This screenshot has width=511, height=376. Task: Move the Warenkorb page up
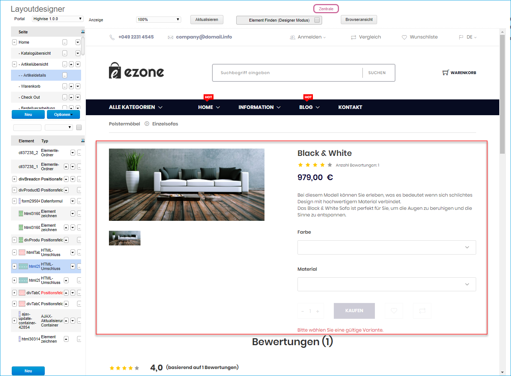coord(71,86)
